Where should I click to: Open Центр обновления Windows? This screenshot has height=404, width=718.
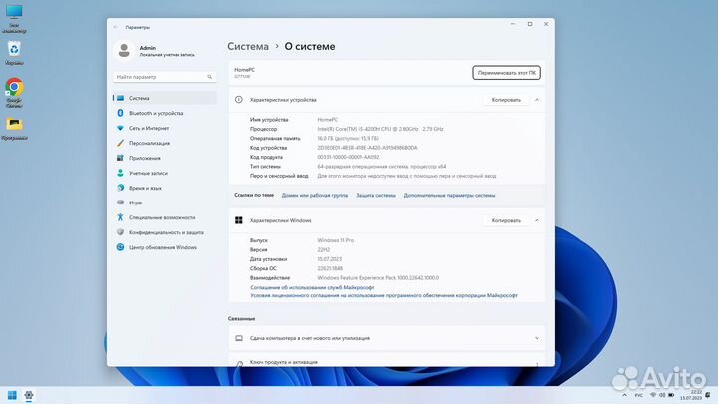point(163,247)
